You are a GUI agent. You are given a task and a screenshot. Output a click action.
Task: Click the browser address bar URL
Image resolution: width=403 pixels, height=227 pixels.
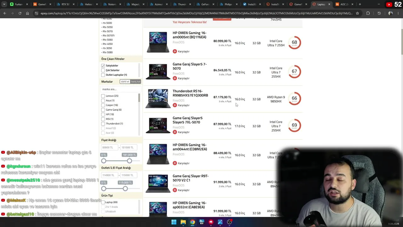coord(196,13)
